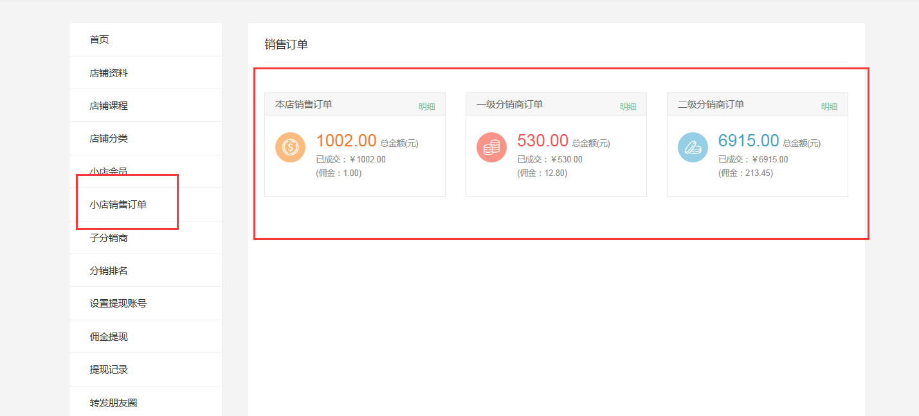Click the 本店销售订单 card title
The image size is (919, 416).
(304, 104)
